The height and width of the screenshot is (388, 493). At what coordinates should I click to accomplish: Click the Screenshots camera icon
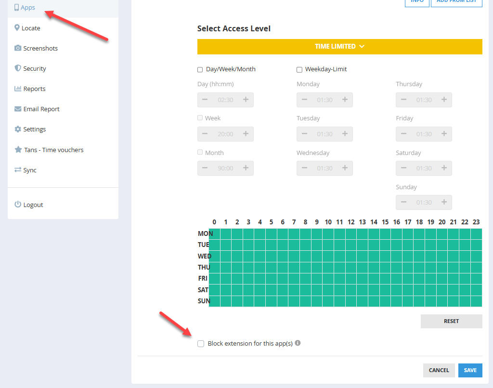coord(18,48)
